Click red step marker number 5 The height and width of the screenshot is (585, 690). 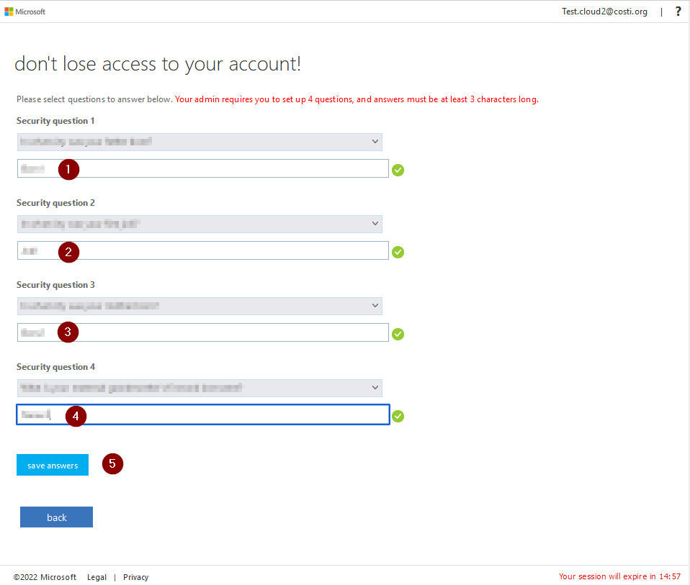pyautogui.click(x=112, y=464)
